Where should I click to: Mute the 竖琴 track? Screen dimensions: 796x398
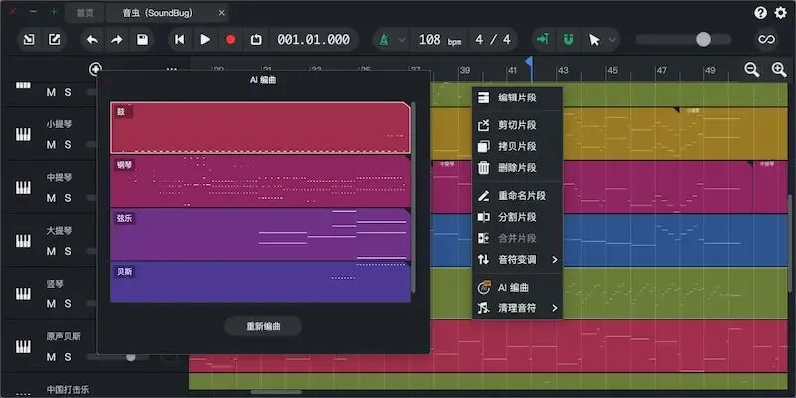pyautogui.click(x=51, y=304)
